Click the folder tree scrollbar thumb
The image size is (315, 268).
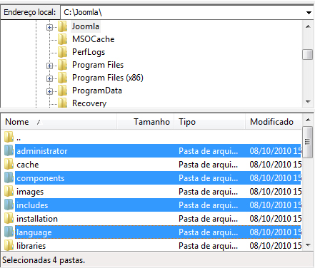pos(308,54)
